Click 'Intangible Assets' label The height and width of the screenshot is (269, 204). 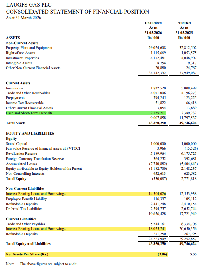point(19,63)
